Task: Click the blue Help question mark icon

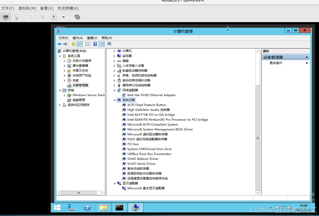Action: 95,44
